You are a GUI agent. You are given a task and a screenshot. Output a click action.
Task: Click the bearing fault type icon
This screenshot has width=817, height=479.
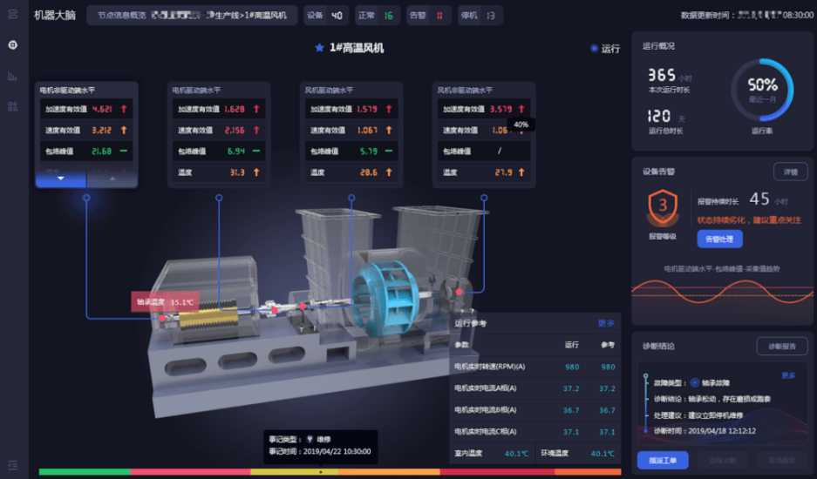point(695,381)
